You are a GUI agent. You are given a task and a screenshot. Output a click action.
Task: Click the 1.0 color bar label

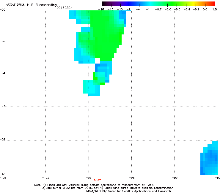pyautogui.click(x=215, y=10)
